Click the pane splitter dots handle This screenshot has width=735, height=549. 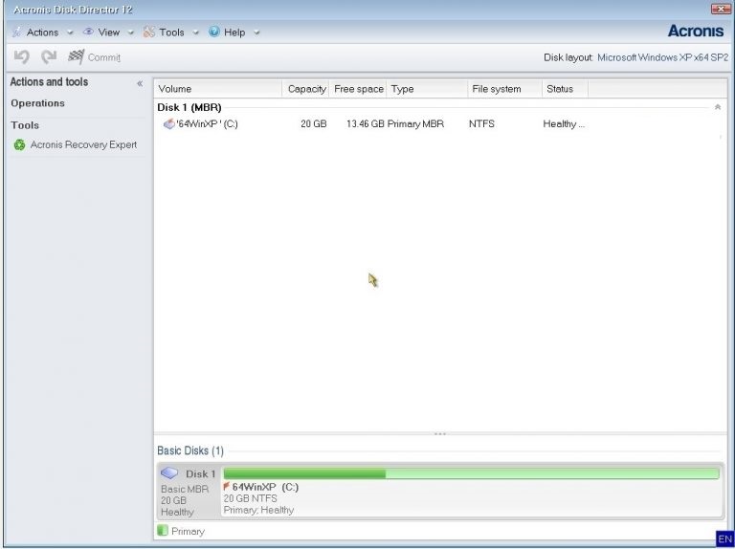[x=439, y=434]
